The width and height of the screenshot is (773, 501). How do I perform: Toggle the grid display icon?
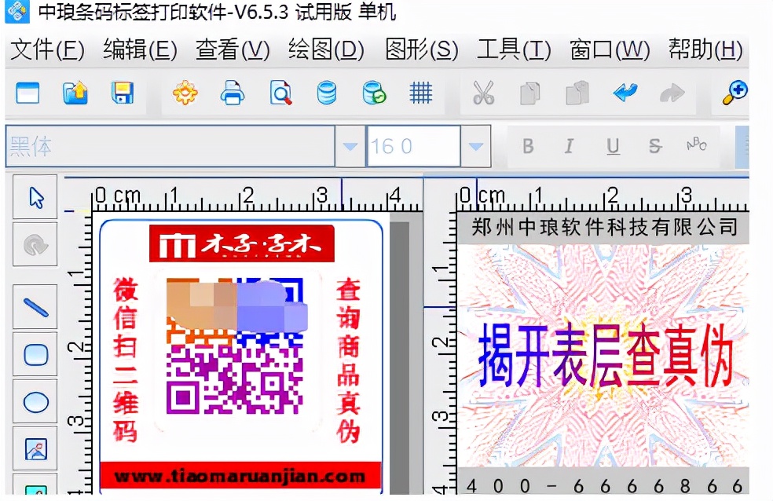[422, 92]
